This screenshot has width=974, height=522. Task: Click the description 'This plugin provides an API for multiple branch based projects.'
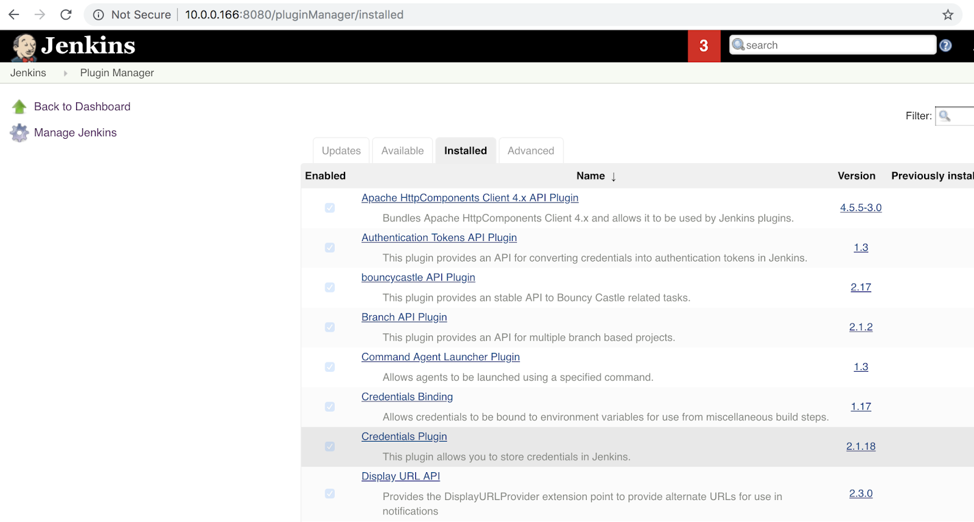point(529,338)
